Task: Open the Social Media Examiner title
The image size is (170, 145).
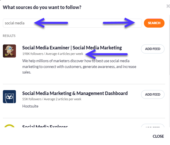Action: click(72, 48)
